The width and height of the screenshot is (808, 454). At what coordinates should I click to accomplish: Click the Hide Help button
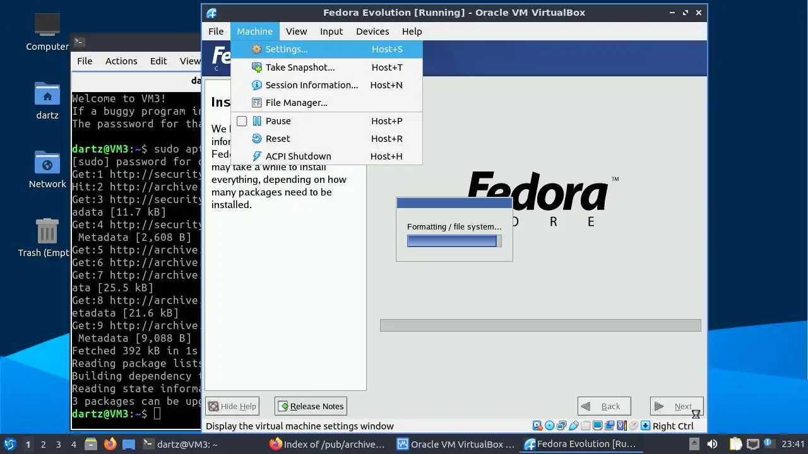point(232,406)
